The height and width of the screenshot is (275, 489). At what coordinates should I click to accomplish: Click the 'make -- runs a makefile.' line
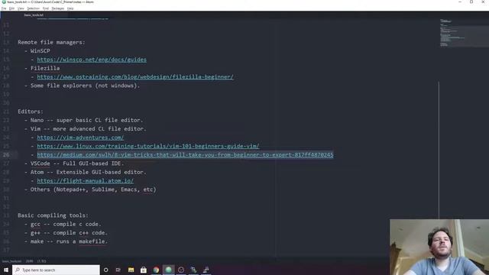[66, 241]
